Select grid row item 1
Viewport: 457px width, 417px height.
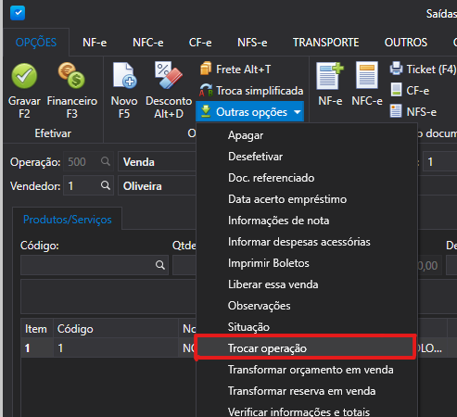108,347
